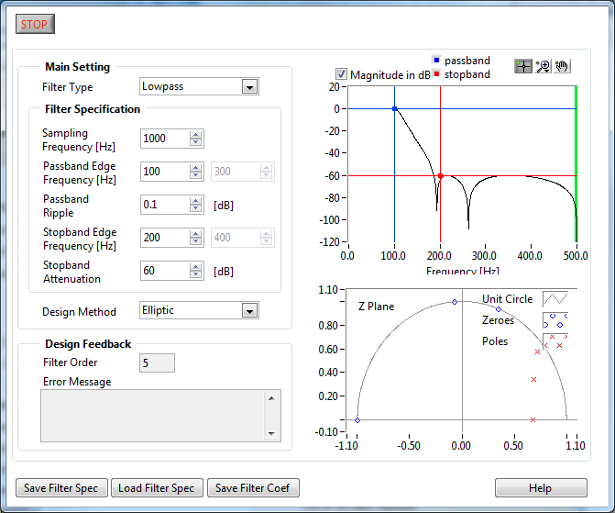Choose the hand panning tool
615x513 pixels.
[562, 66]
